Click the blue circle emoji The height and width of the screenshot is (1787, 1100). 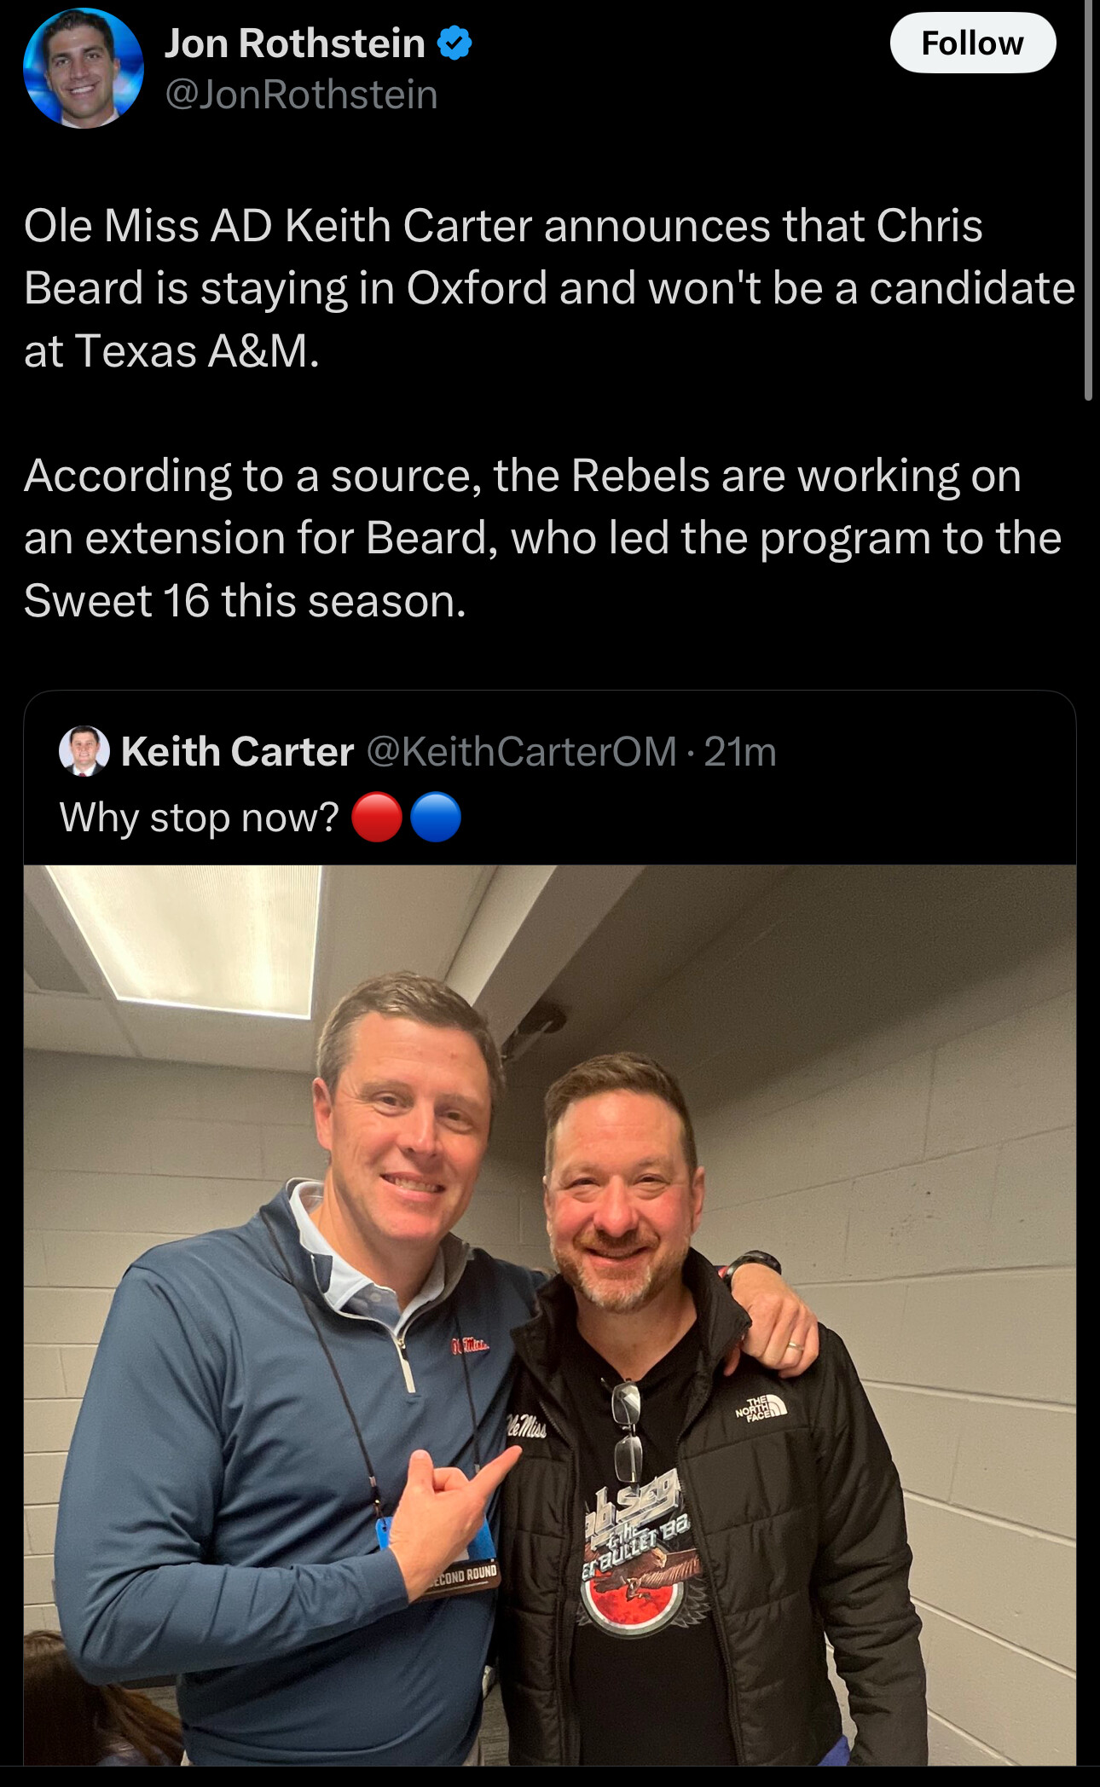point(436,818)
